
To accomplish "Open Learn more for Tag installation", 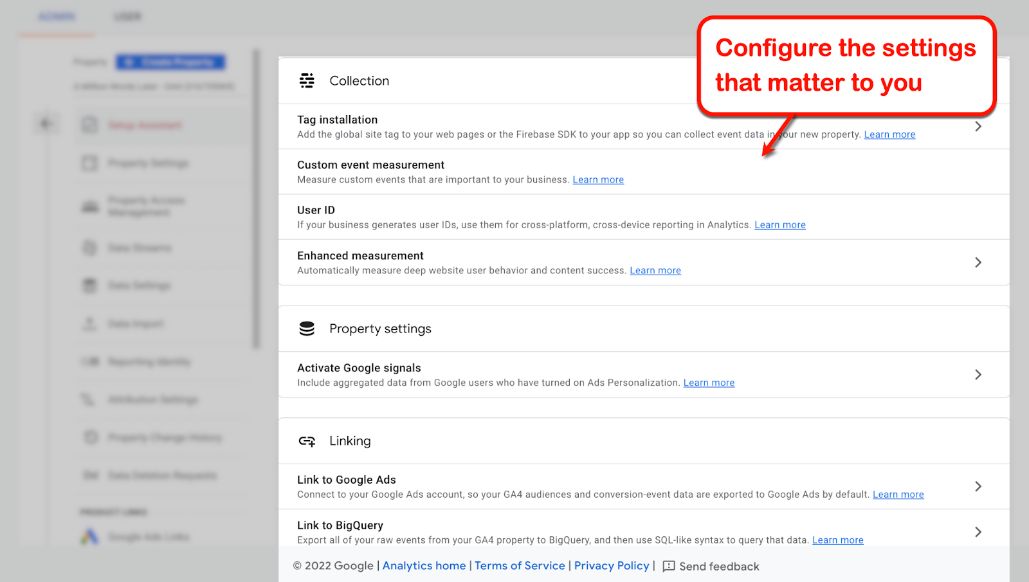I will tap(889, 134).
